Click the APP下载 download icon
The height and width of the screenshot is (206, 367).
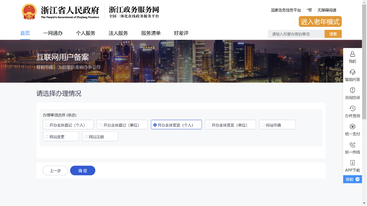pyautogui.click(x=352, y=163)
